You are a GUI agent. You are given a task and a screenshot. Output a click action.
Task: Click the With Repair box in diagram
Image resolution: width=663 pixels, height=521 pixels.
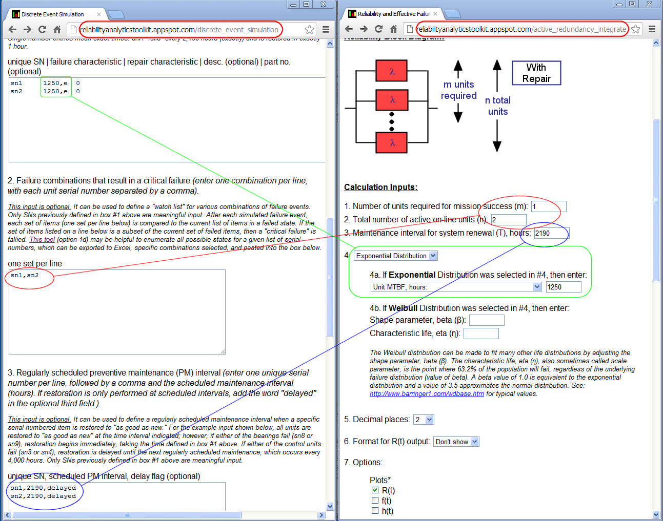tap(536, 73)
